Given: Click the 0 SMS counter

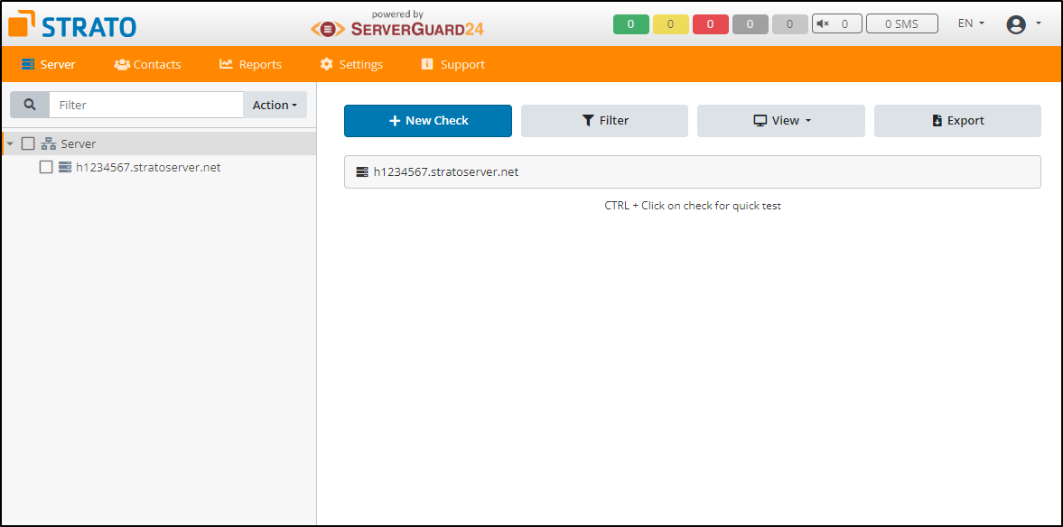Looking at the screenshot, I should click(x=901, y=24).
